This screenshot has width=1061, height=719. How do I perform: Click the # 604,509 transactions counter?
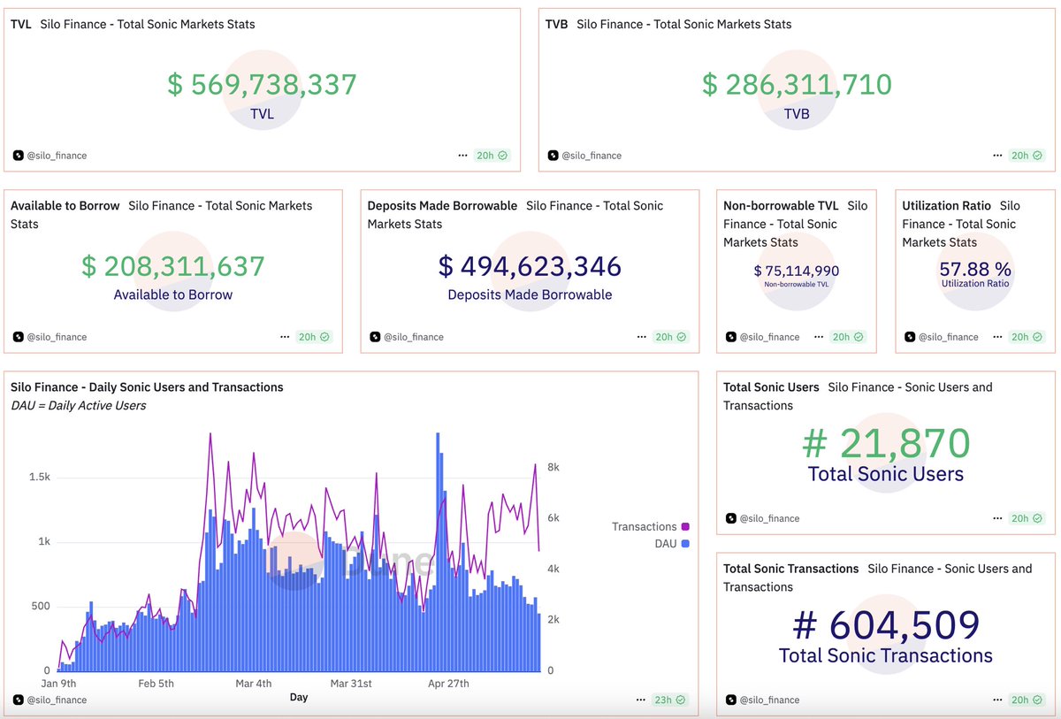[886, 624]
